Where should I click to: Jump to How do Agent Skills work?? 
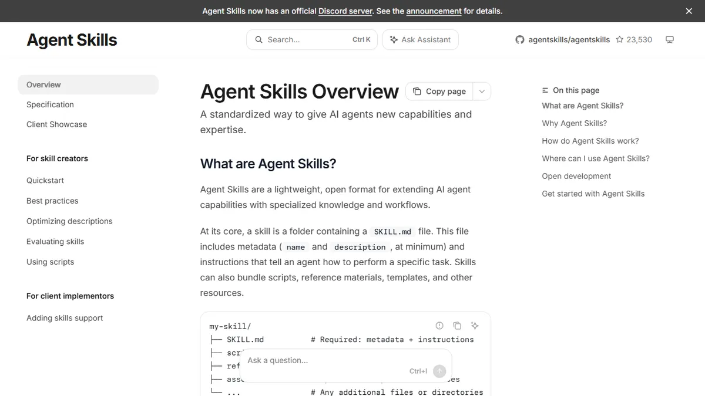pos(590,141)
